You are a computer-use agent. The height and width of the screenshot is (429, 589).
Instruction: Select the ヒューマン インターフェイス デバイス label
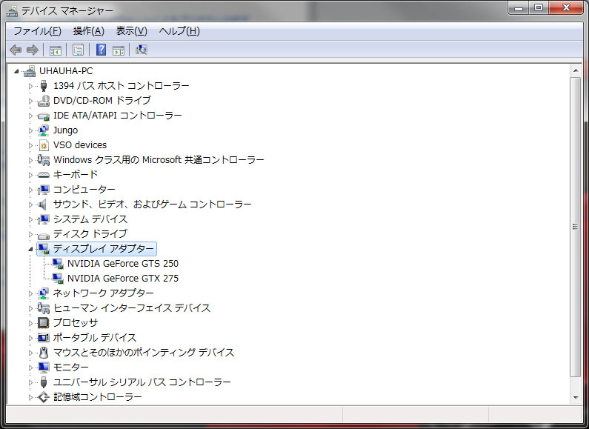132,308
